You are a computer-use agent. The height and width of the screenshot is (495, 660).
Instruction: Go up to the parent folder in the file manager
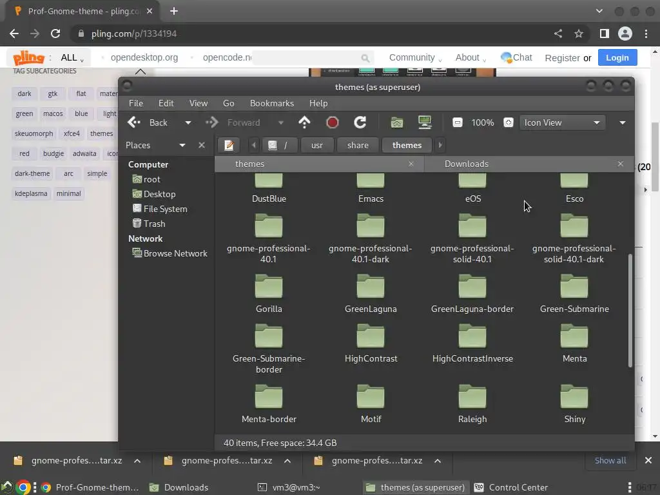pyautogui.click(x=304, y=122)
